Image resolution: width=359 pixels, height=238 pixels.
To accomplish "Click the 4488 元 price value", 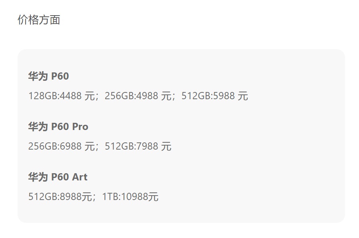I will 76,96.
